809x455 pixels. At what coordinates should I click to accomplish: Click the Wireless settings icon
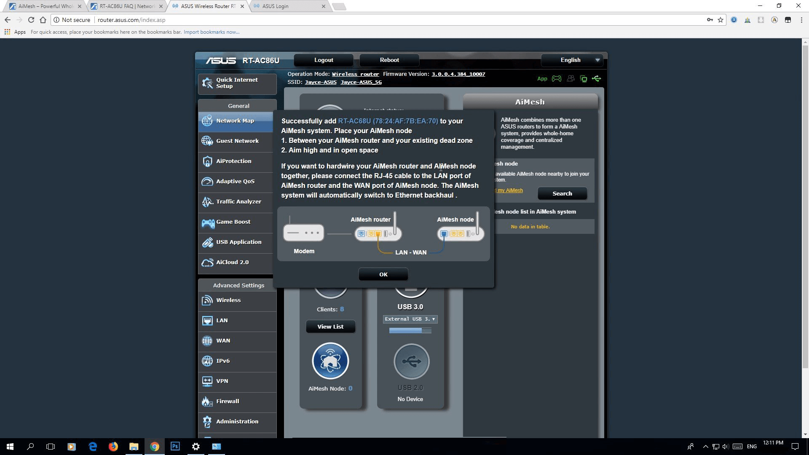pyautogui.click(x=207, y=300)
